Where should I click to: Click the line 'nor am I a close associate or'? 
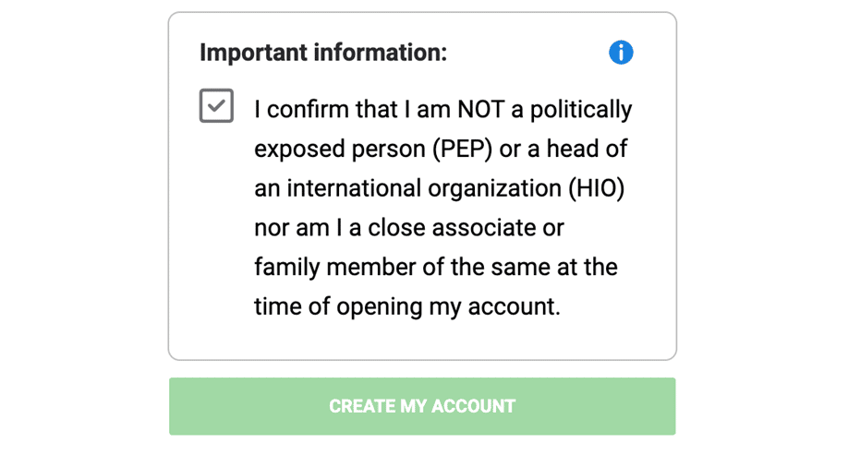pyautogui.click(x=409, y=228)
